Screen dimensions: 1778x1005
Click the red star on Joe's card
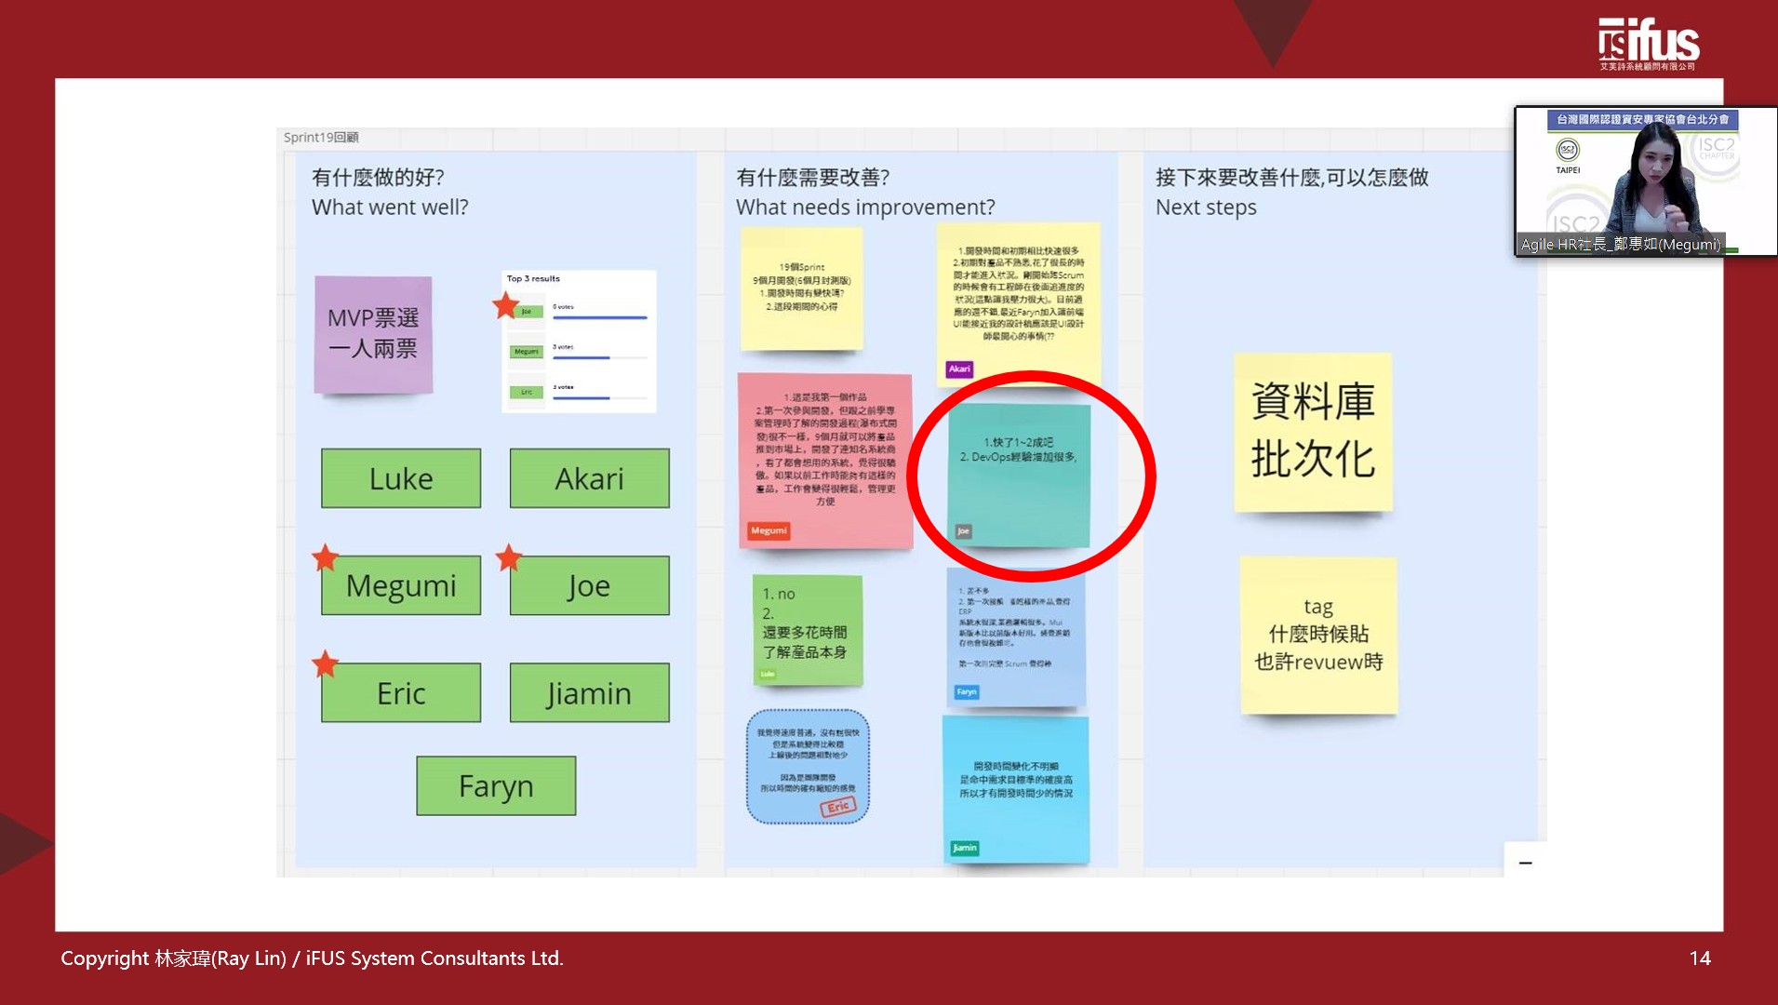pos(508,558)
